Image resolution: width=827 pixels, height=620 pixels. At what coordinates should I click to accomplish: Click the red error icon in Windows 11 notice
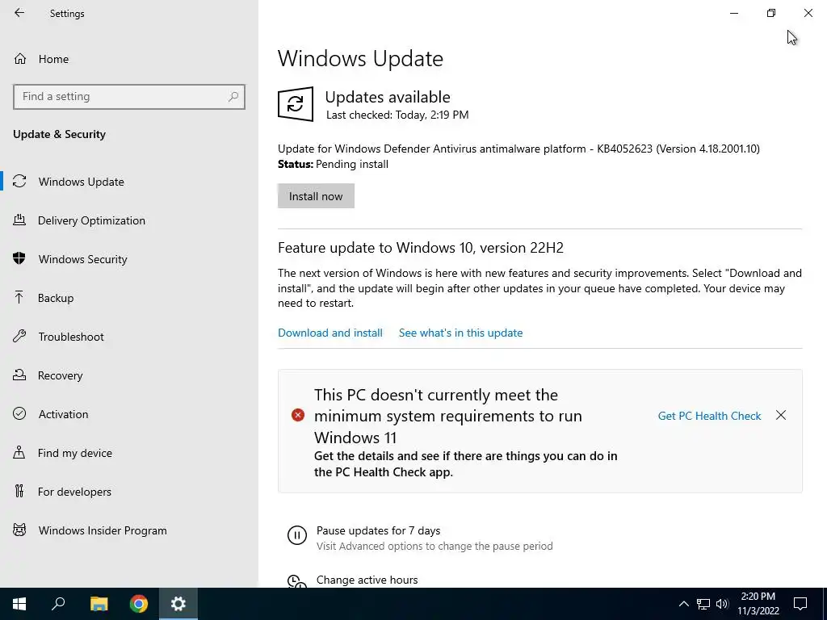click(x=298, y=416)
